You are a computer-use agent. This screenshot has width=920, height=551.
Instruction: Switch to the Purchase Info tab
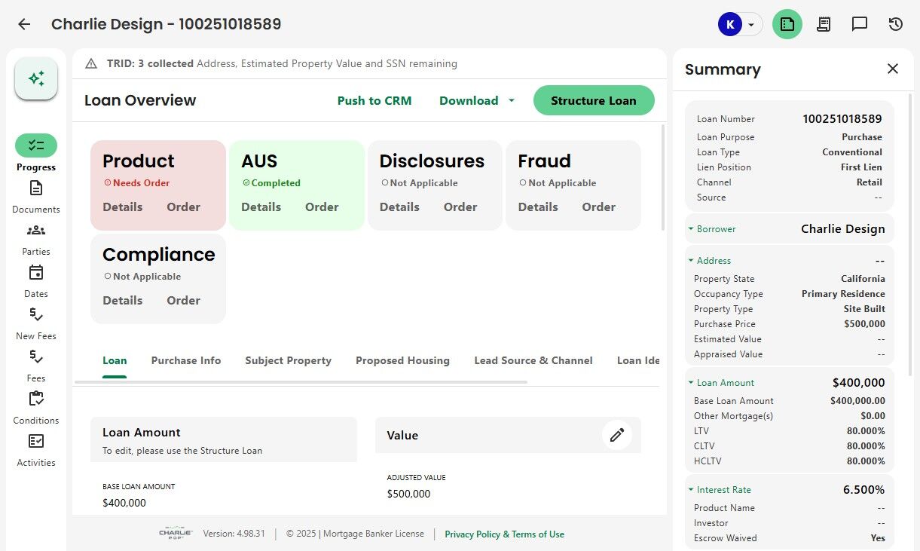click(186, 360)
